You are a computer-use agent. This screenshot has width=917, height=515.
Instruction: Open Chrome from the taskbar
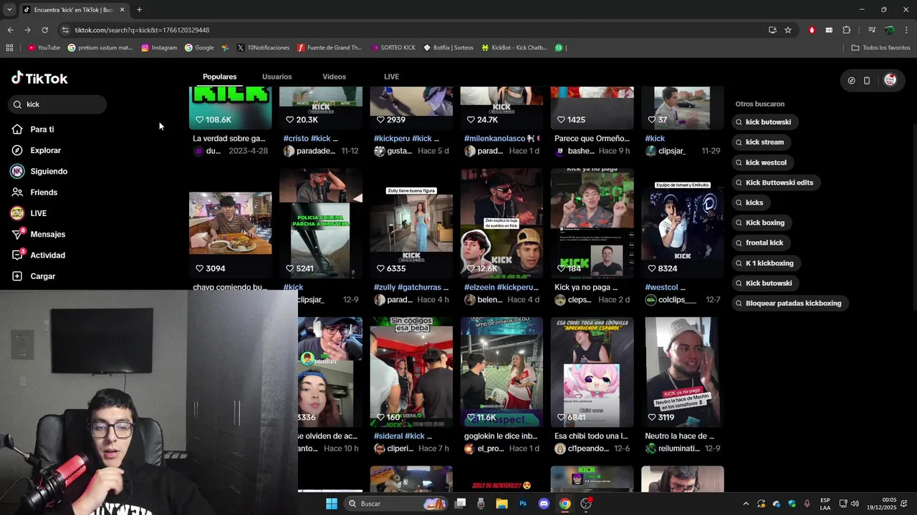(x=565, y=504)
